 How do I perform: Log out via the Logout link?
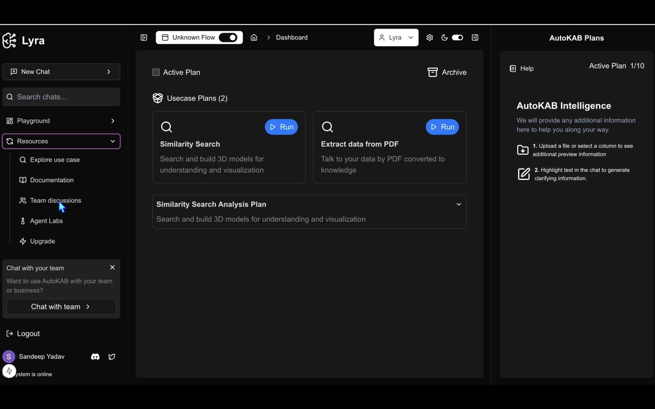[23, 333]
